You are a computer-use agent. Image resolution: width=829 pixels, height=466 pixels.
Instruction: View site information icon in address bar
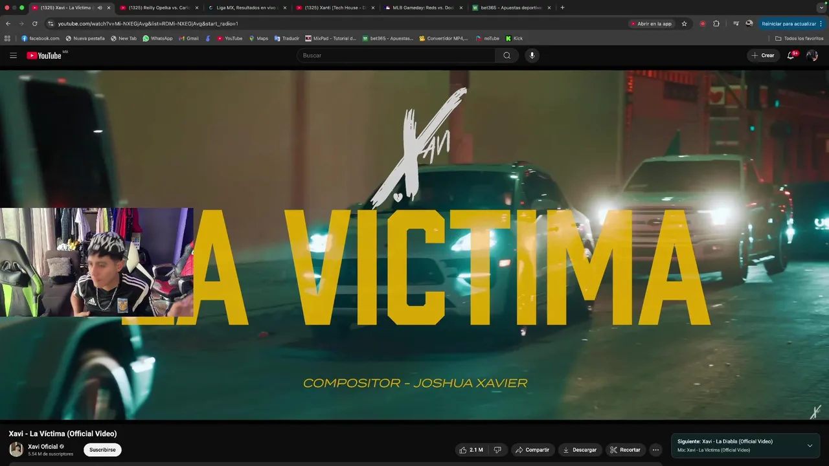[51, 24]
